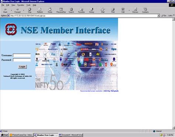Screen dimensions: 175x137
Task: Click the Links toolbar label
Action: click(170, 15)
